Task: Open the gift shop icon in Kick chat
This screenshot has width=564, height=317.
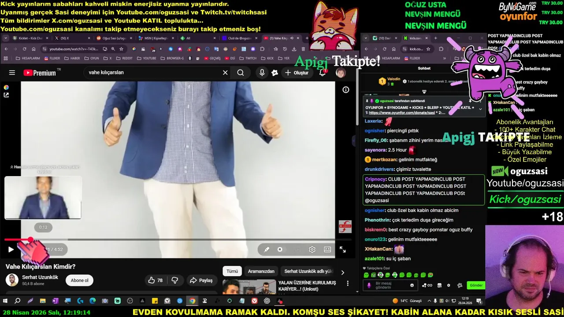Action: 439,285
